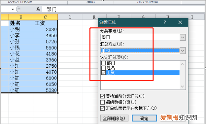The height and width of the screenshot is (124, 206).
Task: Click the cell containing 小钱
Action: 21,47
